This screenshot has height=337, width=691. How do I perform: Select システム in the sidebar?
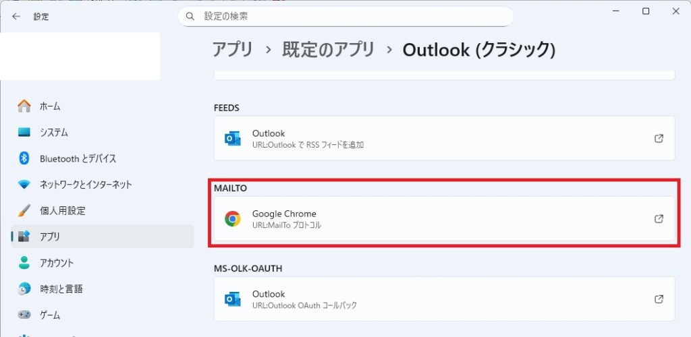coord(53,132)
